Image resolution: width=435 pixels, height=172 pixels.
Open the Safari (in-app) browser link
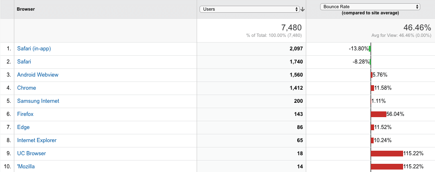click(34, 49)
